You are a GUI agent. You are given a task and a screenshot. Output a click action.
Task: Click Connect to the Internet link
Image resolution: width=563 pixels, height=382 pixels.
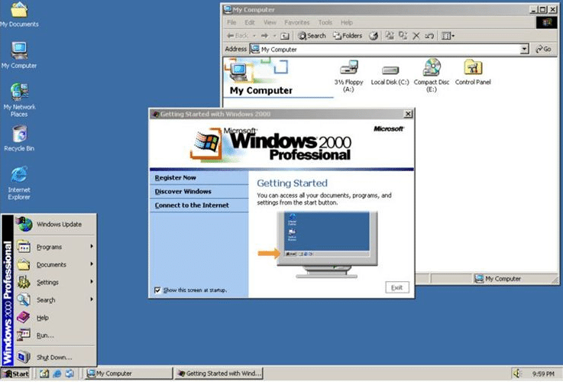[192, 206]
